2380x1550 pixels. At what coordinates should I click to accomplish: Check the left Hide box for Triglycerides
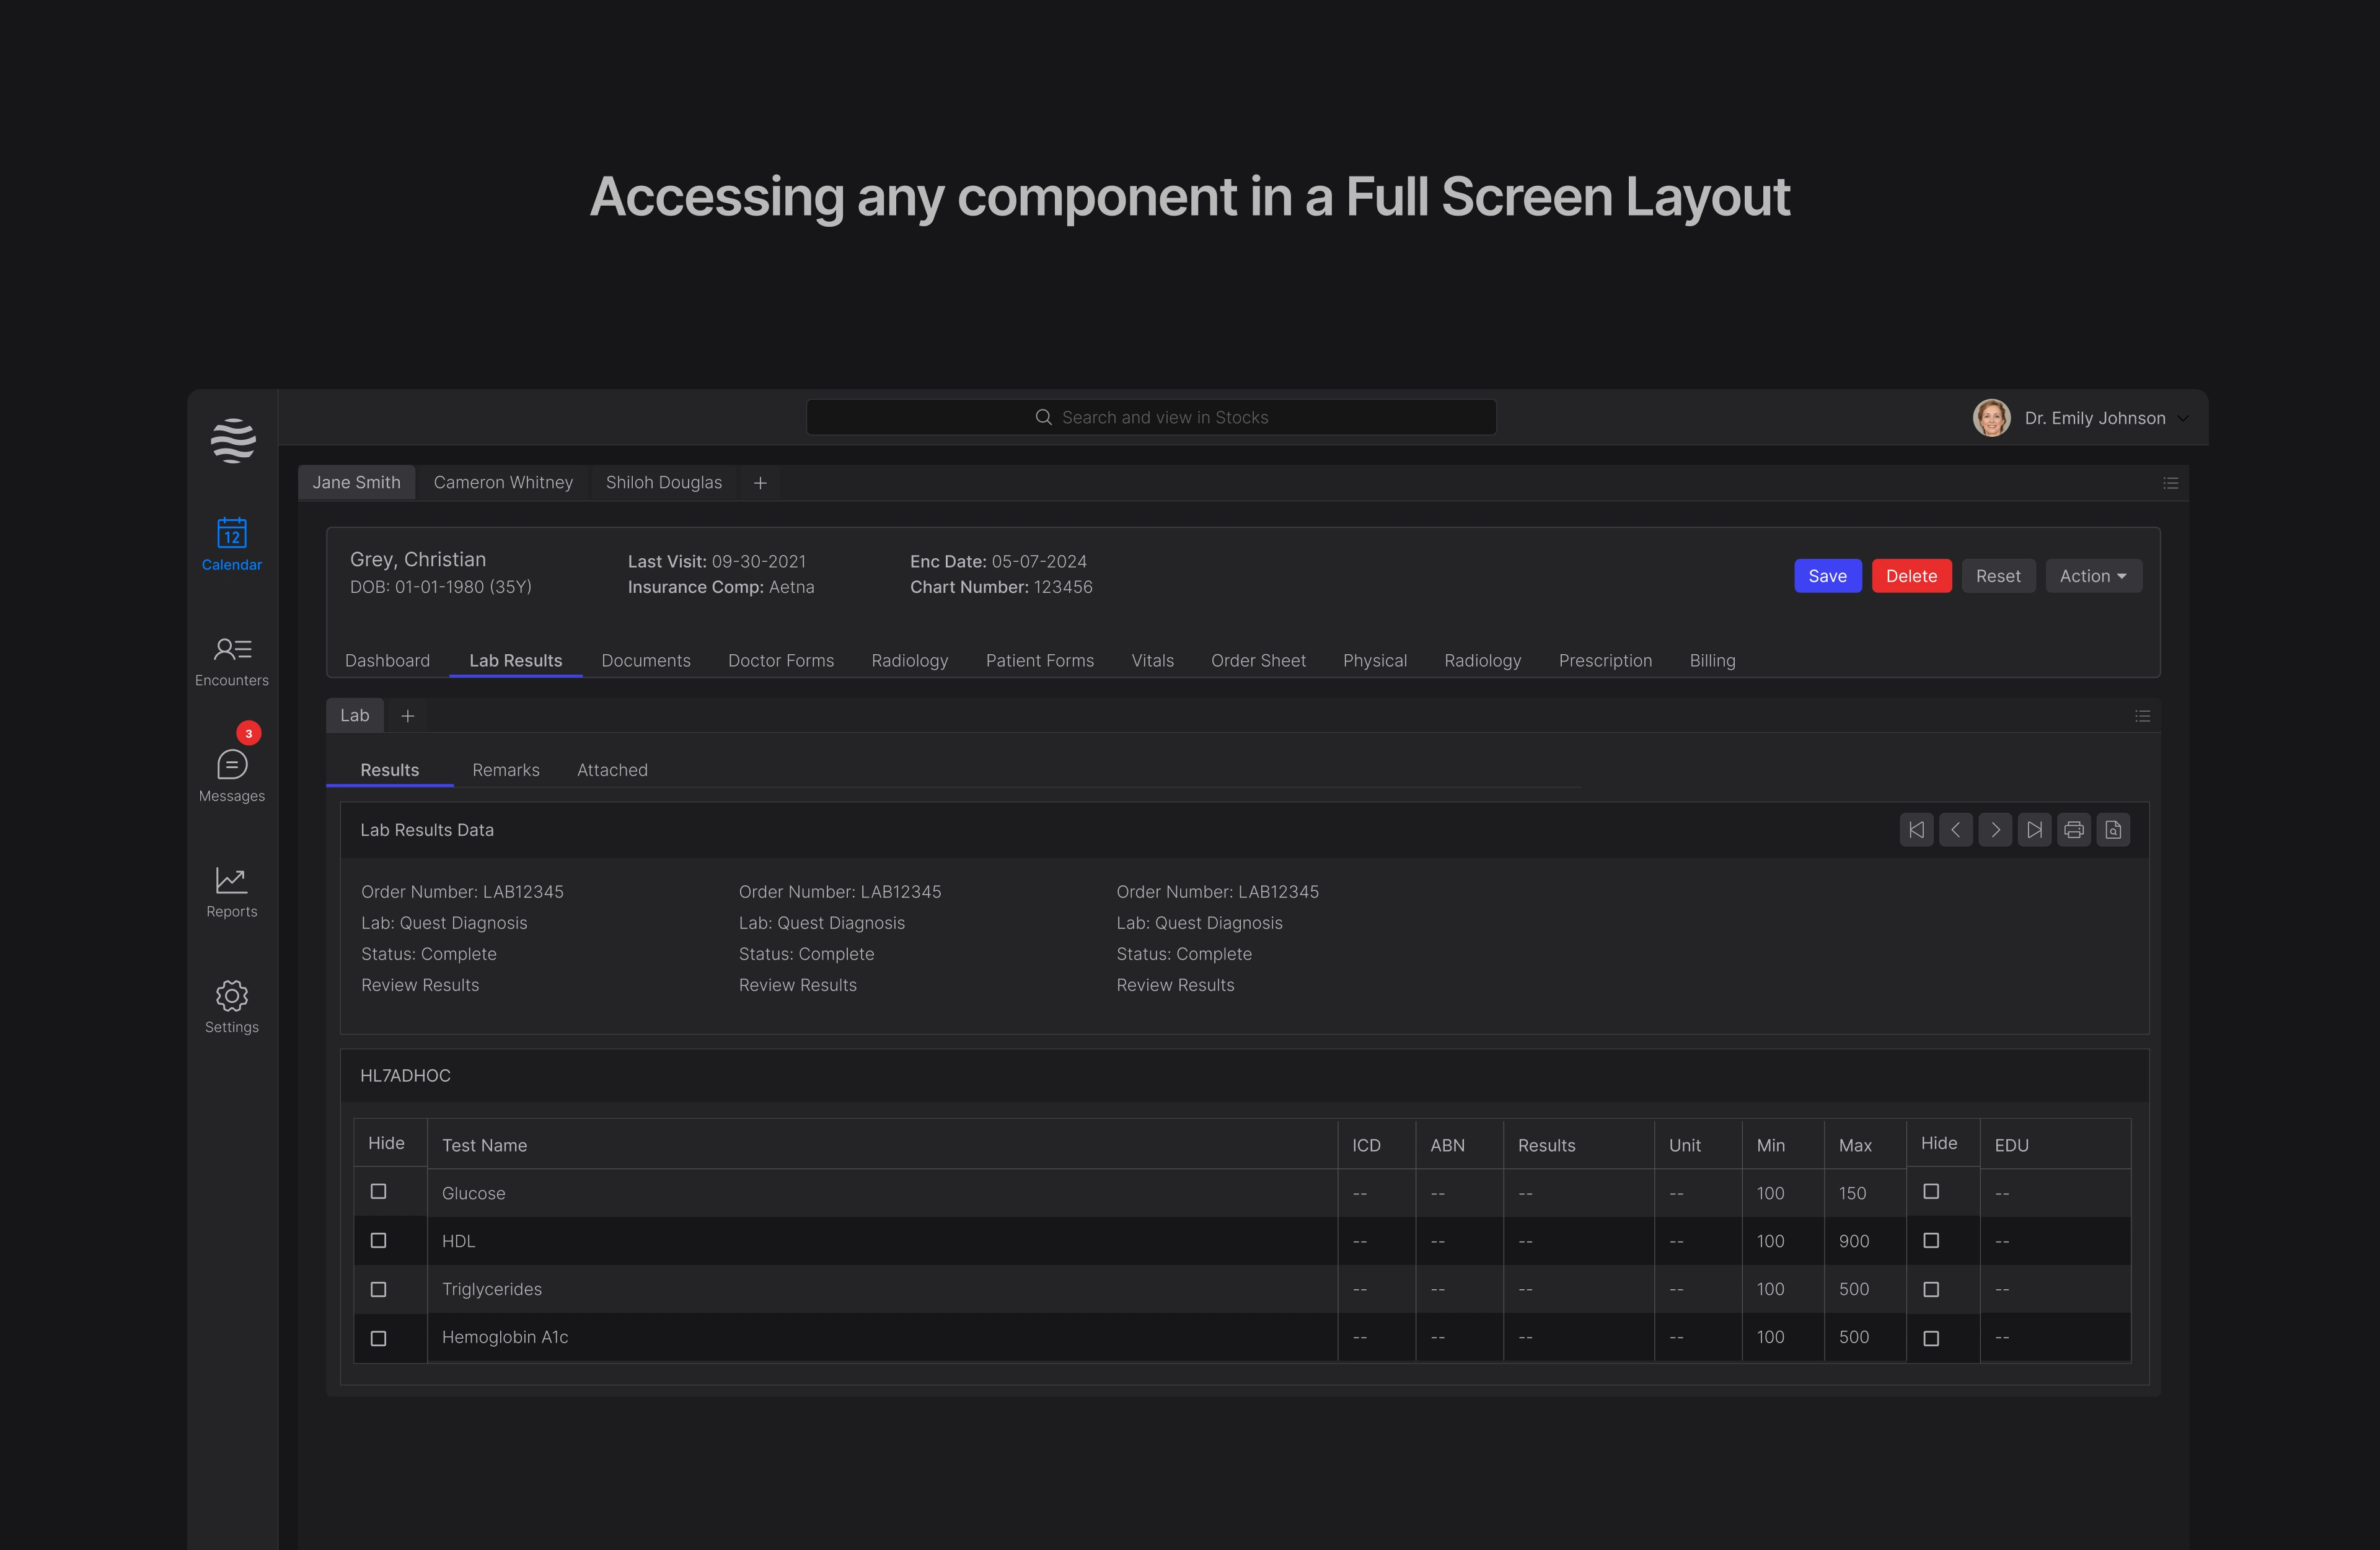pyautogui.click(x=378, y=1289)
